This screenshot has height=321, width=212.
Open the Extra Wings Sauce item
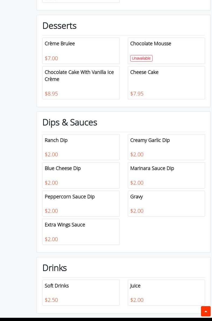pos(81,232)
